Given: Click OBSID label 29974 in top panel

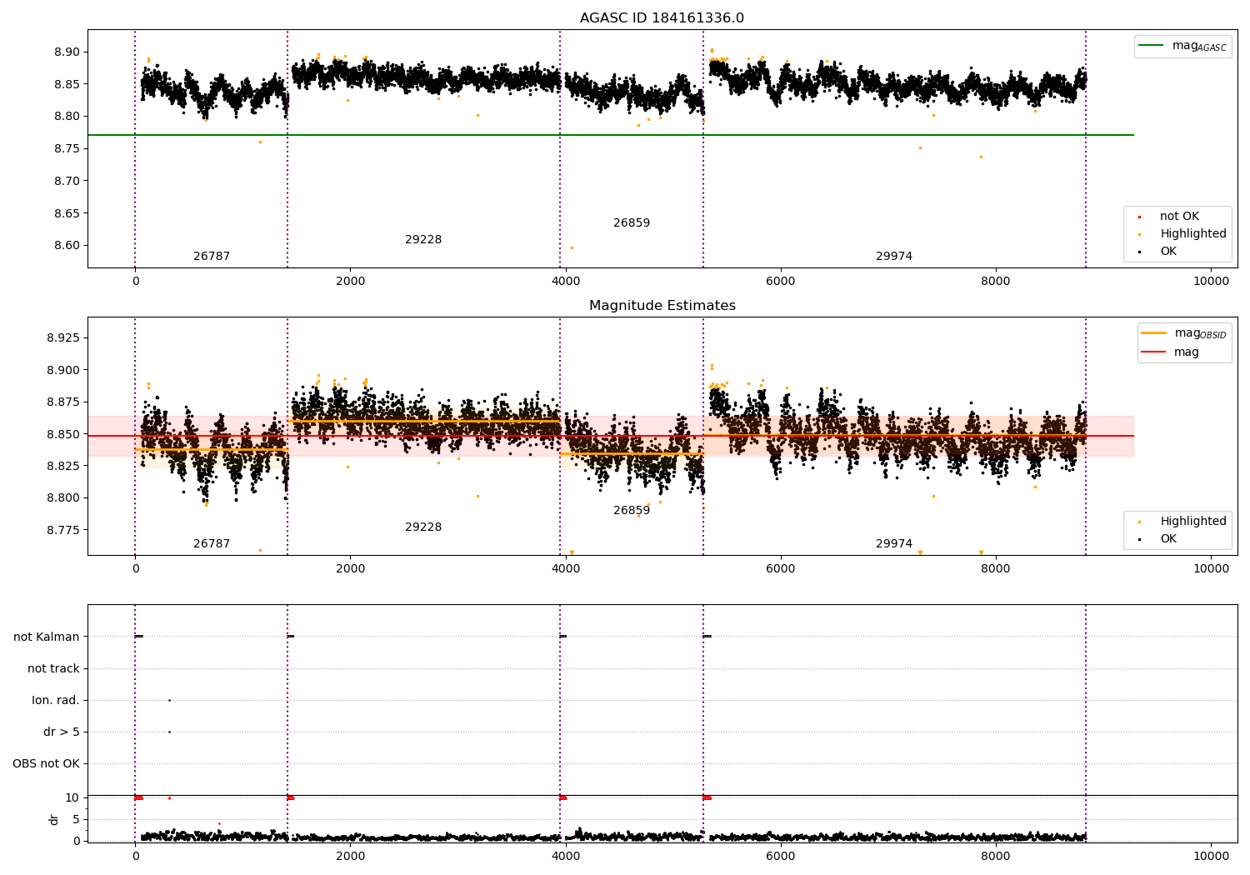Looking at the screenshot, I should pos(894,257).
